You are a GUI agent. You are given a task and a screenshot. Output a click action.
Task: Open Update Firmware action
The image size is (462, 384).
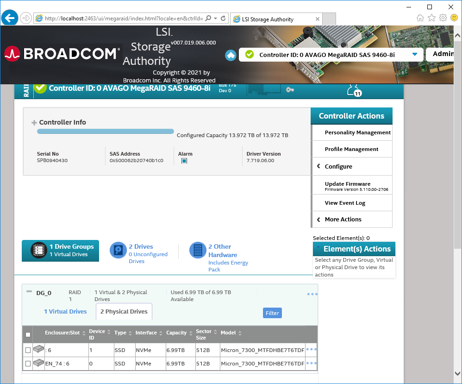point(352,185)
